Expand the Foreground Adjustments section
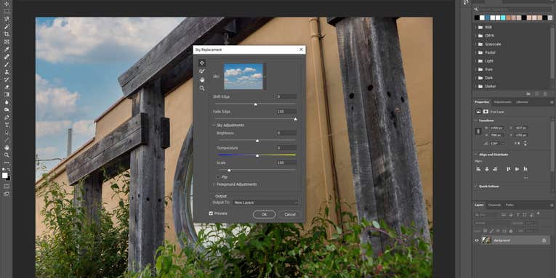 (214, 184)
